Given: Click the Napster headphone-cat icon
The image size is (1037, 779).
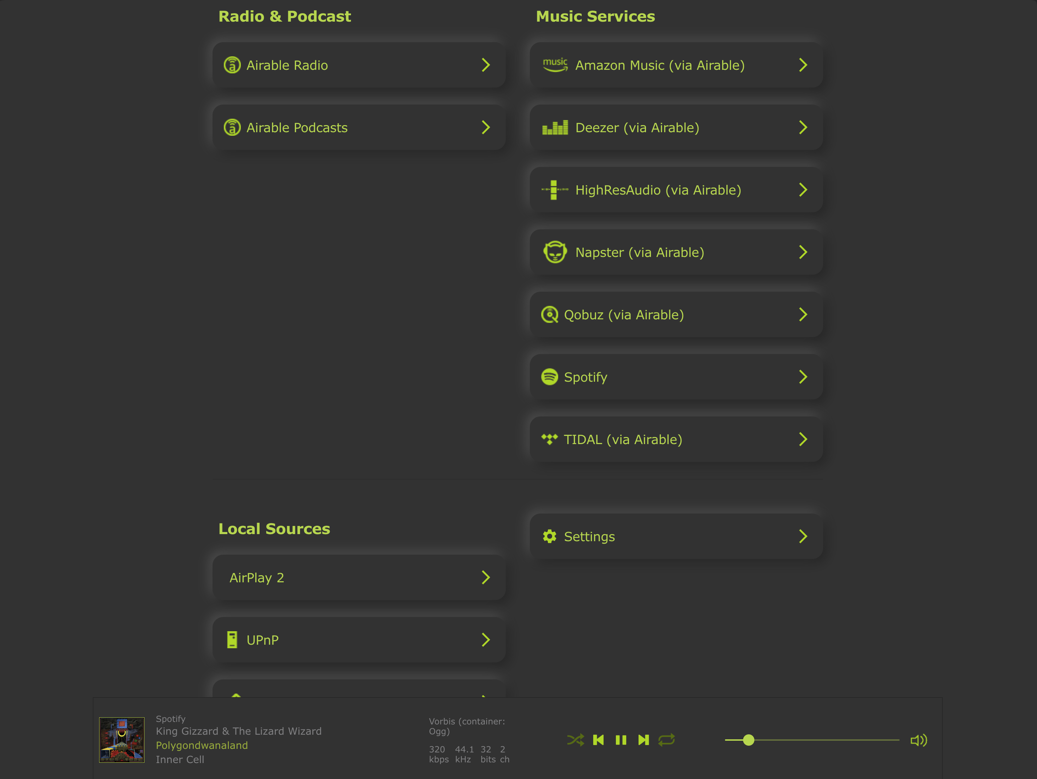Looking at the screenshot, I should click(555, 252).
